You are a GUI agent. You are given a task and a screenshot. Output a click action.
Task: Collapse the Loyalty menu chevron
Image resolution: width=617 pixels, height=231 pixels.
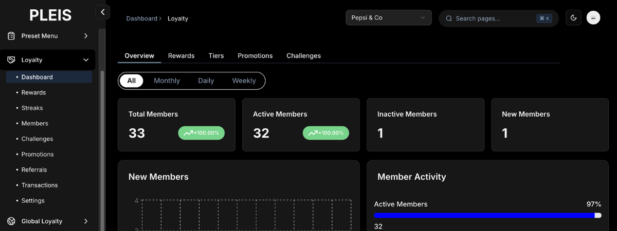86,60
